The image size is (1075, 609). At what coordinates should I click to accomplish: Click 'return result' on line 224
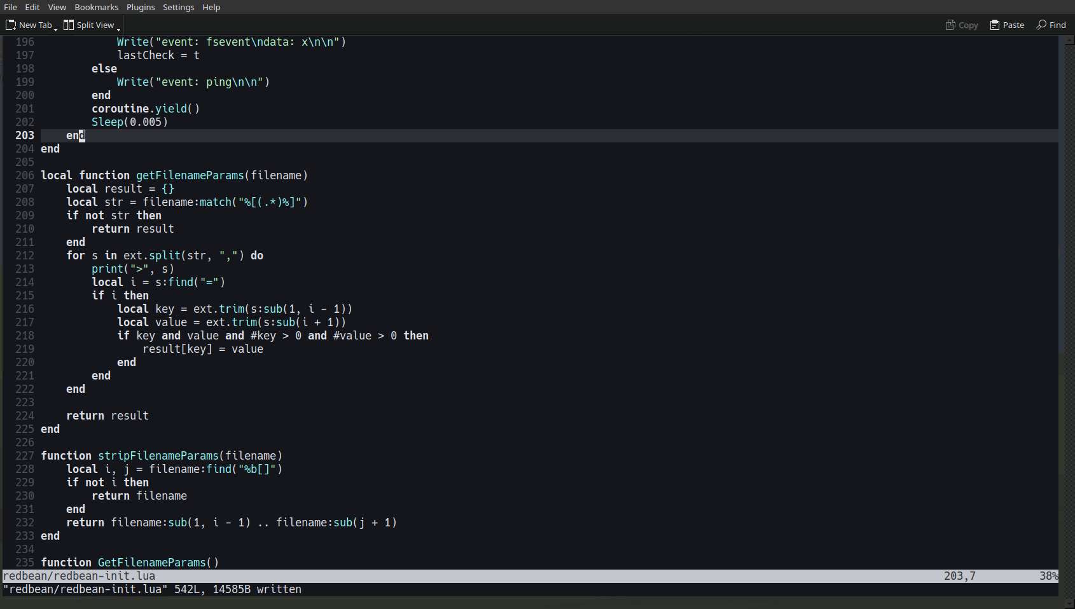(x=107, y=416)
